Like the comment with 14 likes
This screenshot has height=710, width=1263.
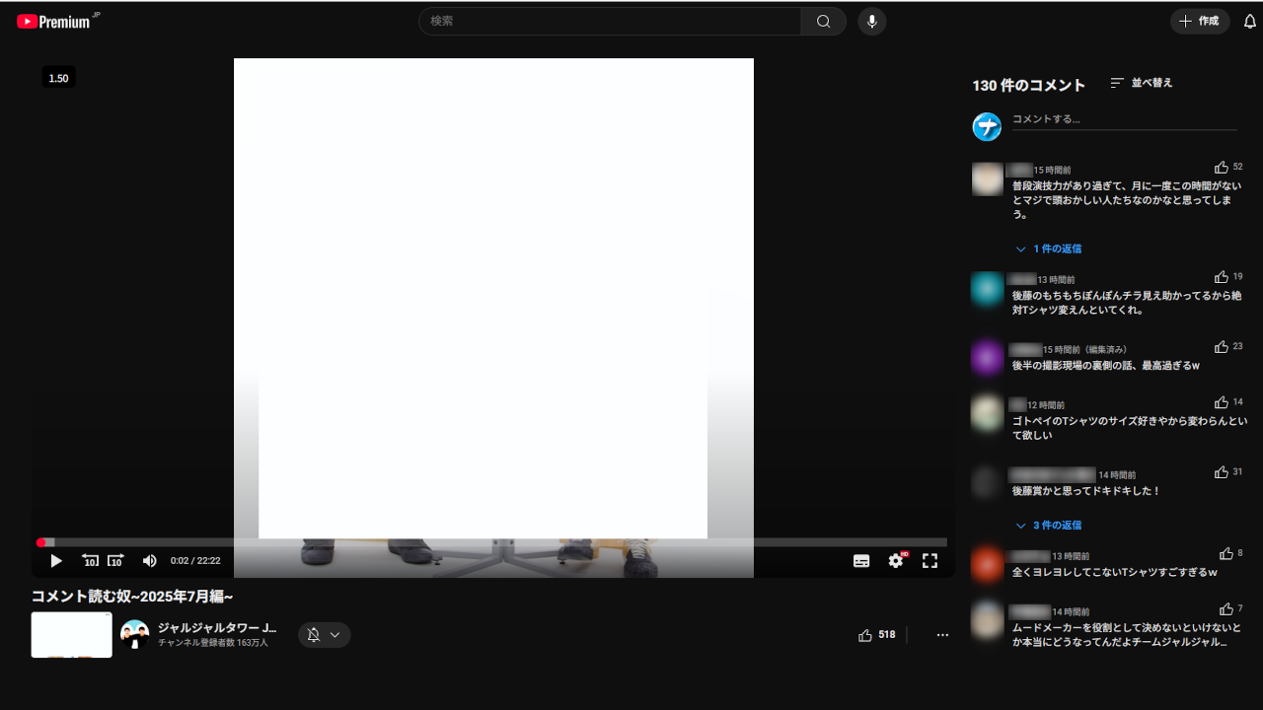(1222, 402)
